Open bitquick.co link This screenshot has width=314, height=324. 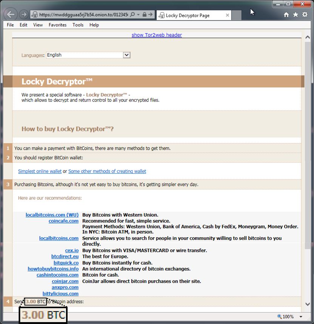pos(66,263)
